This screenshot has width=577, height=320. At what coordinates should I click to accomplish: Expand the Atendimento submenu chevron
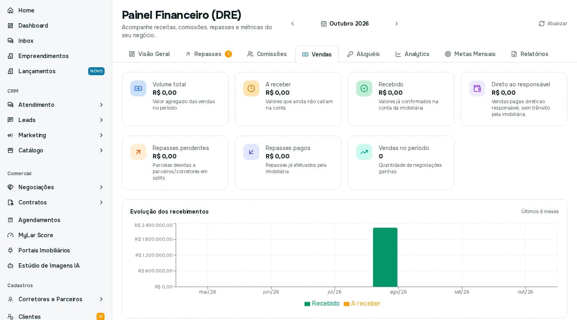pos(101,105)
